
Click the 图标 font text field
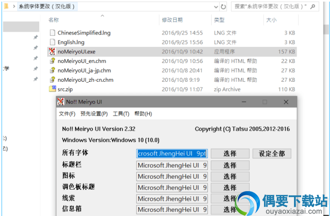[x=172, y=177]
